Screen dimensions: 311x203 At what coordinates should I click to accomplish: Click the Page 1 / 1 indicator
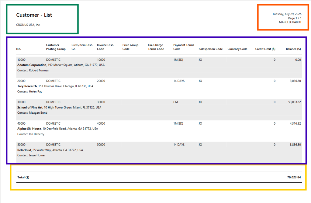[x=295, y=18]
